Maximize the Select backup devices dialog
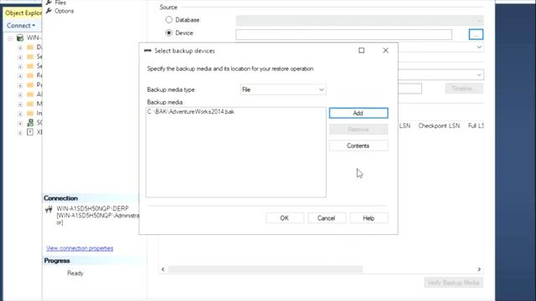536x301 pixels. (x=361, y=50)
